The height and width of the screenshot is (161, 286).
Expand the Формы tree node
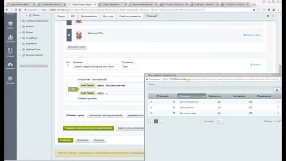20,32
